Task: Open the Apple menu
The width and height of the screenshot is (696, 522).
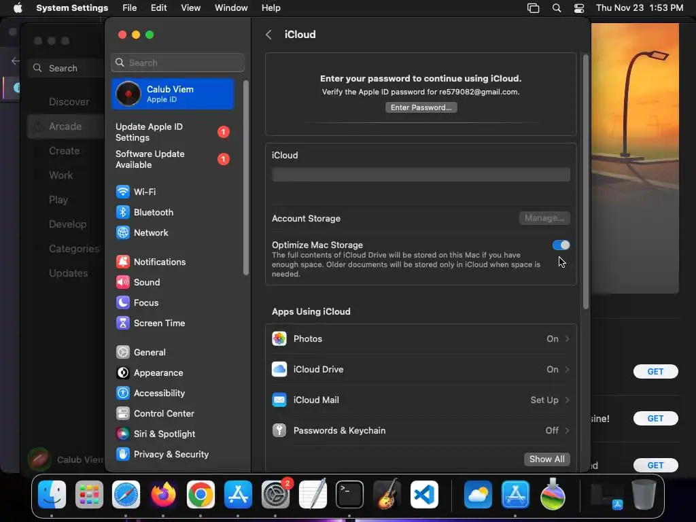Action: [x=18, y=8]
